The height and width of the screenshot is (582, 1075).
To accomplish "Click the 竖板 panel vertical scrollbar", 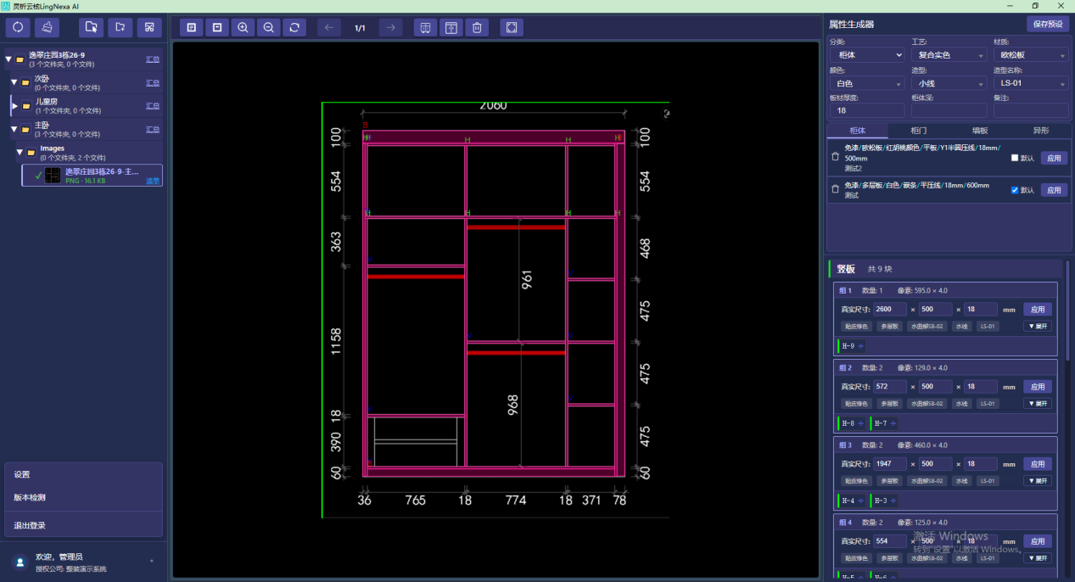I will pyautogui.click(x=1067, y=311).
